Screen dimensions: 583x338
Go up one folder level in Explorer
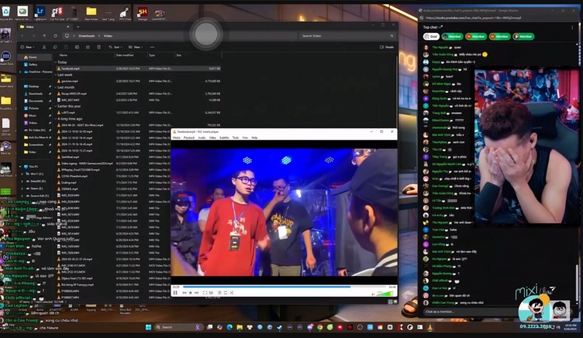pyautogui.click(x=44, y=36)
